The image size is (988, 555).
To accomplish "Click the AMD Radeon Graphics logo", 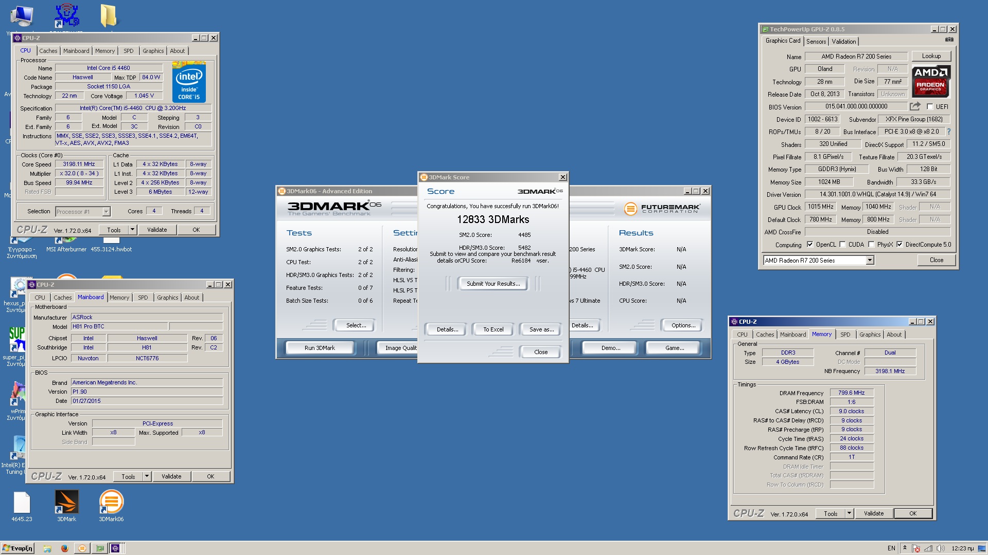I will coord(931,81).
